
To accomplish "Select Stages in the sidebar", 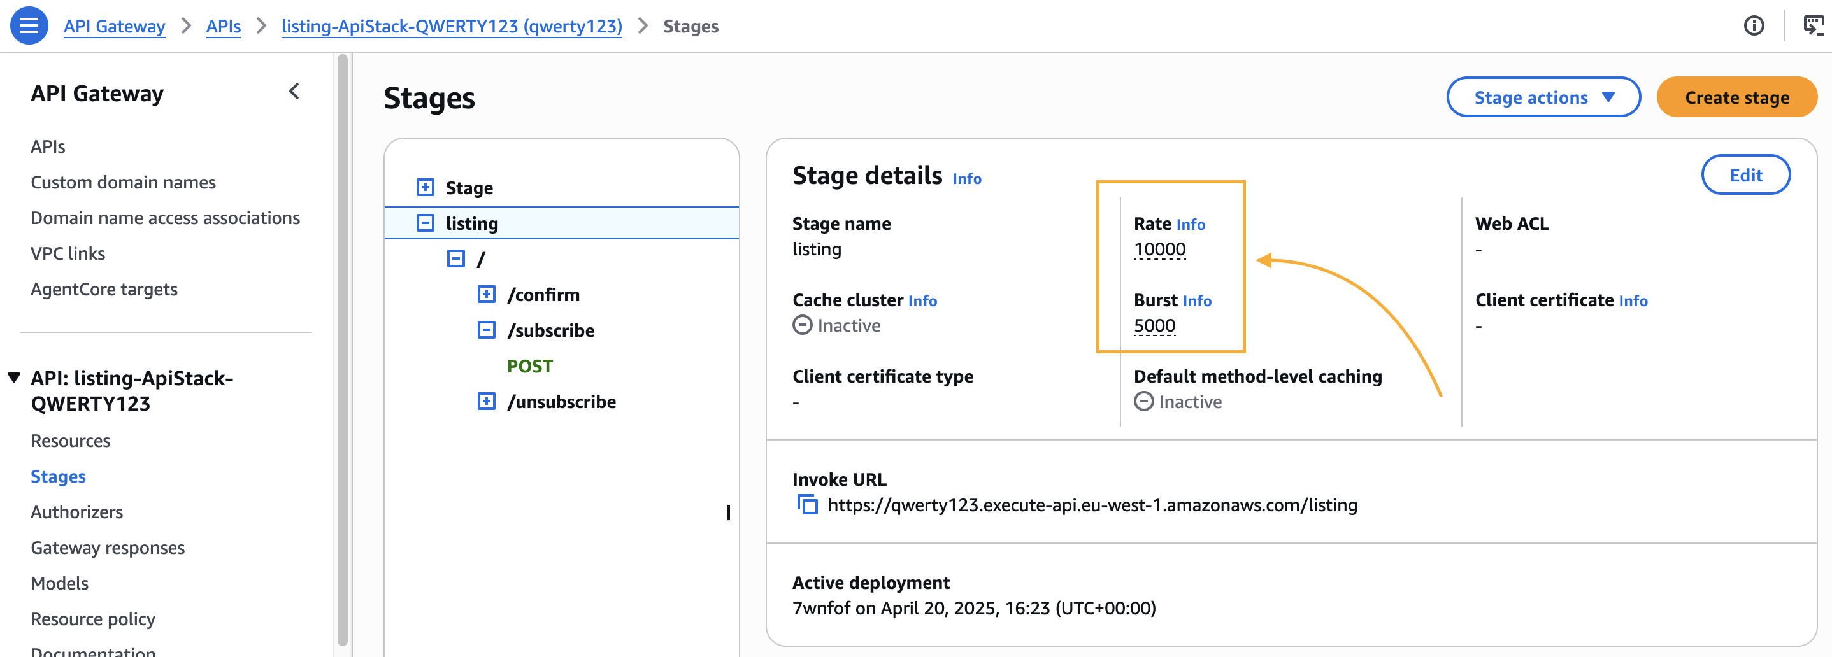I will [57, 476].
